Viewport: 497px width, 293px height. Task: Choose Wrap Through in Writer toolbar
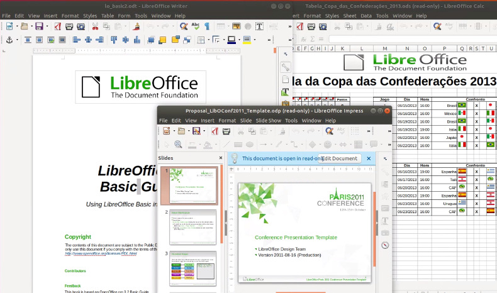click(62, 40)
